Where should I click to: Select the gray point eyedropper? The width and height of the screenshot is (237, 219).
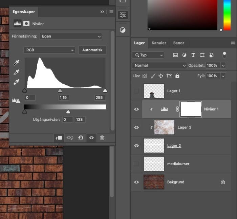tap(17, 72)
